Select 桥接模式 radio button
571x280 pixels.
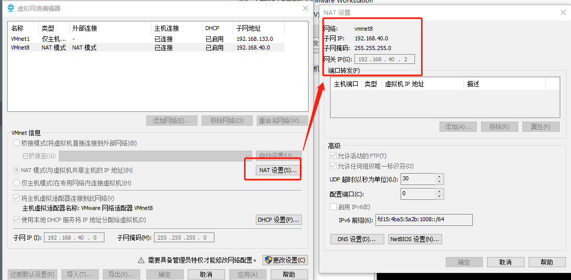click(16, 143)
